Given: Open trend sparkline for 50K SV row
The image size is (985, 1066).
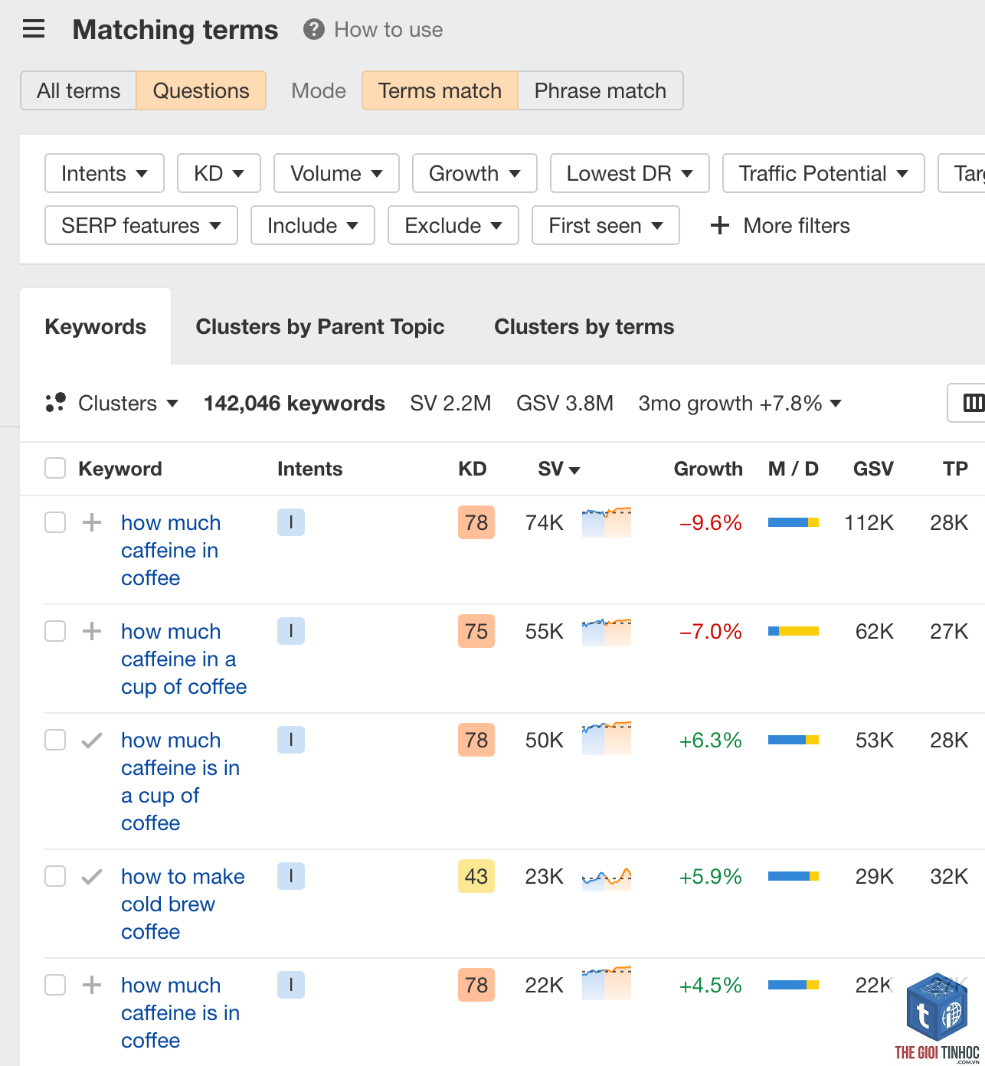Looking at the screenshot, I should click(607, 739).
